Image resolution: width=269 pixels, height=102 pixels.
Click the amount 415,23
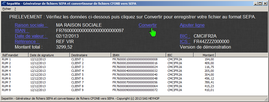209,86
